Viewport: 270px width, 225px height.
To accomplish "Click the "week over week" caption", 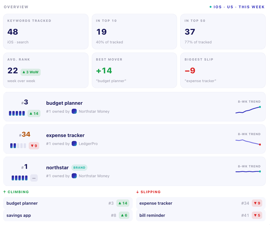I will coord(21,81).
